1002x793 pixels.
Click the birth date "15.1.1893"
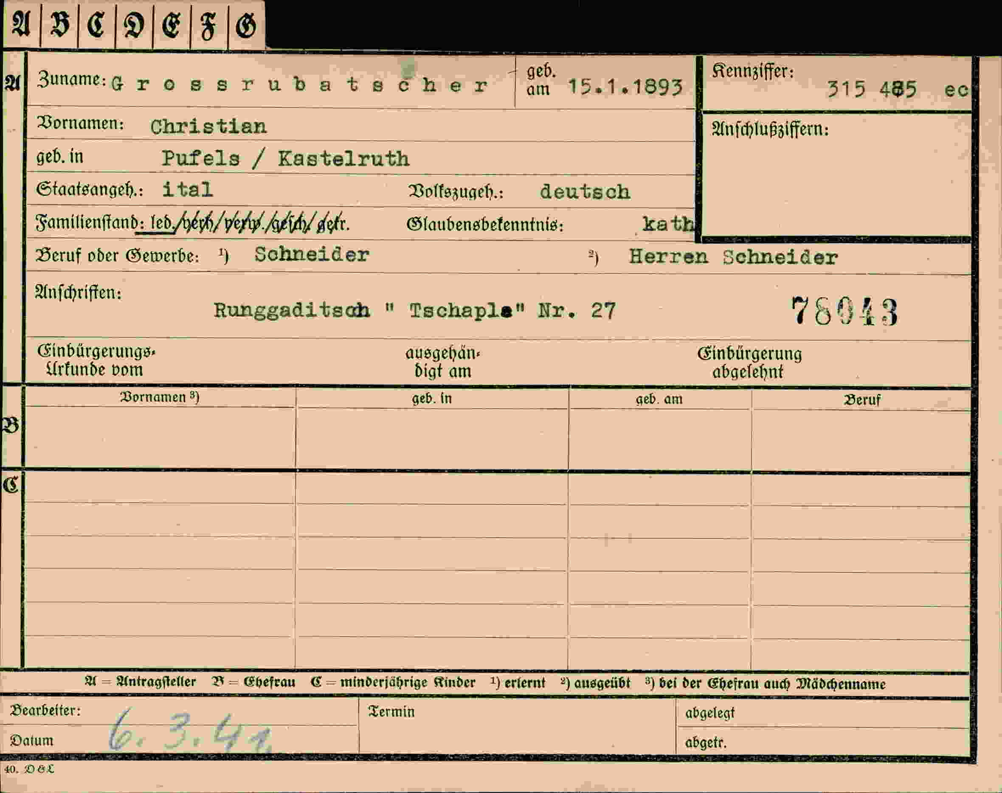coord(625,87)
